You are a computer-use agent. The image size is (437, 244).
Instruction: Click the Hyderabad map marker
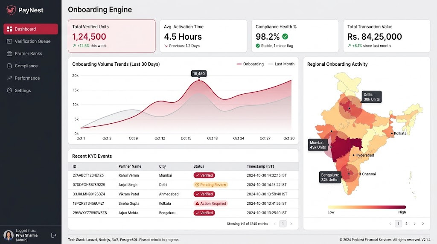(354, 155)
